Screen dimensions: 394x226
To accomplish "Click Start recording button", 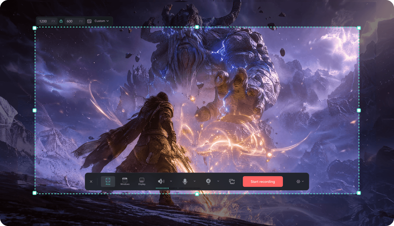I will tap(263, 181).
